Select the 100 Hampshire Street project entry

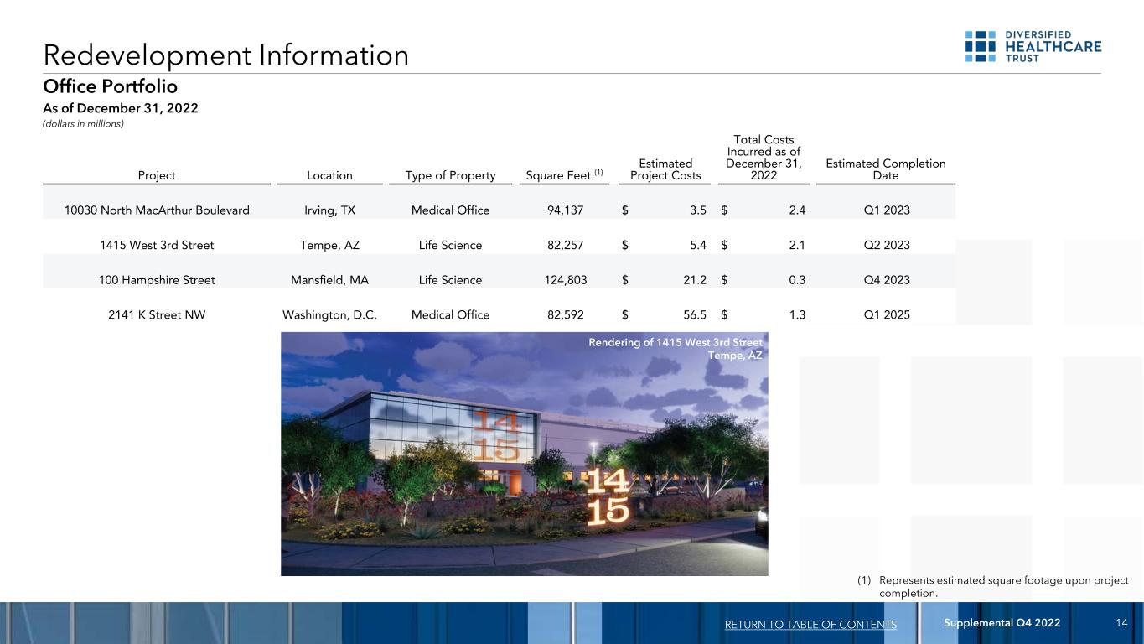tap(157, 280)
